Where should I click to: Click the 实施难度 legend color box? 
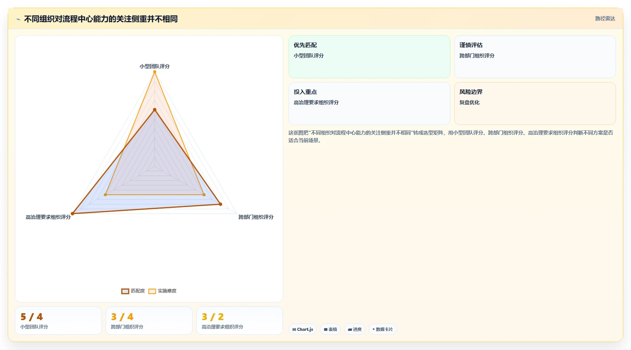[152, 291]
